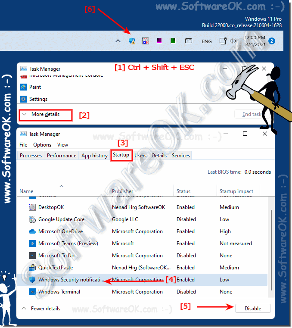Viewport: 292px width, 328px height.
Task: Select QuickTextPaste startup entry
Action: pyautogui.click(x=142, y=268)
